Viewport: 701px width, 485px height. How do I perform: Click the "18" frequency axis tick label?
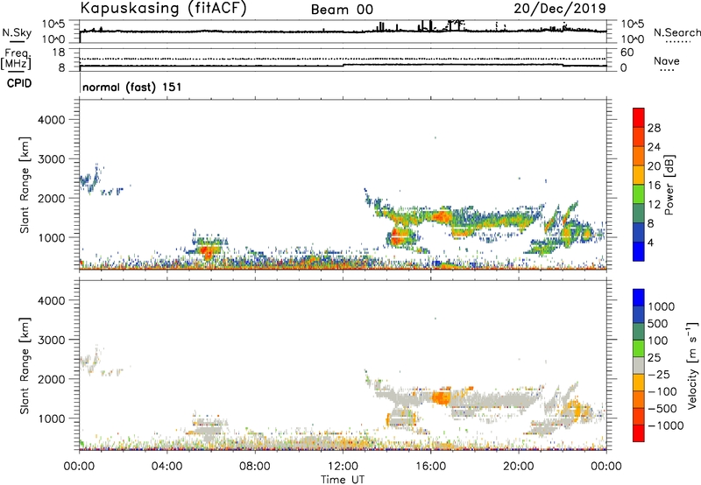tap(58, 53)
